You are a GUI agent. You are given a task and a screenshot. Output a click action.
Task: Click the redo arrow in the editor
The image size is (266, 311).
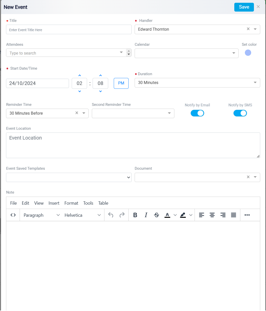[x=122, y=215]
